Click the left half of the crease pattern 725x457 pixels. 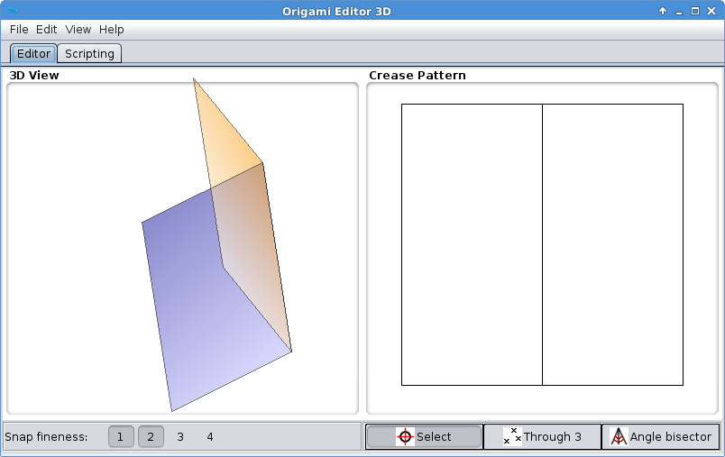click(472, 244)
